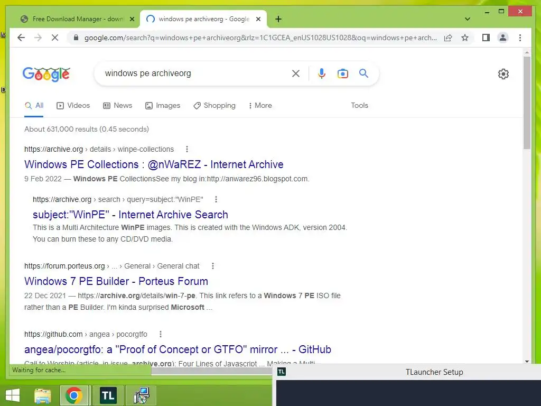Open Chrome's three-dot menu
Screen dimensions: 541x406
pyautogui.click(x=520, y=38)
